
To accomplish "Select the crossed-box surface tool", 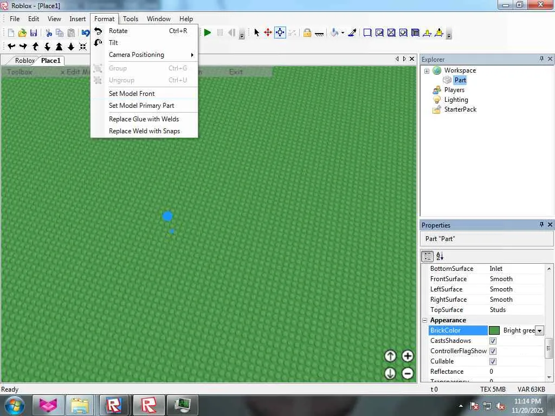I will 391,33.
